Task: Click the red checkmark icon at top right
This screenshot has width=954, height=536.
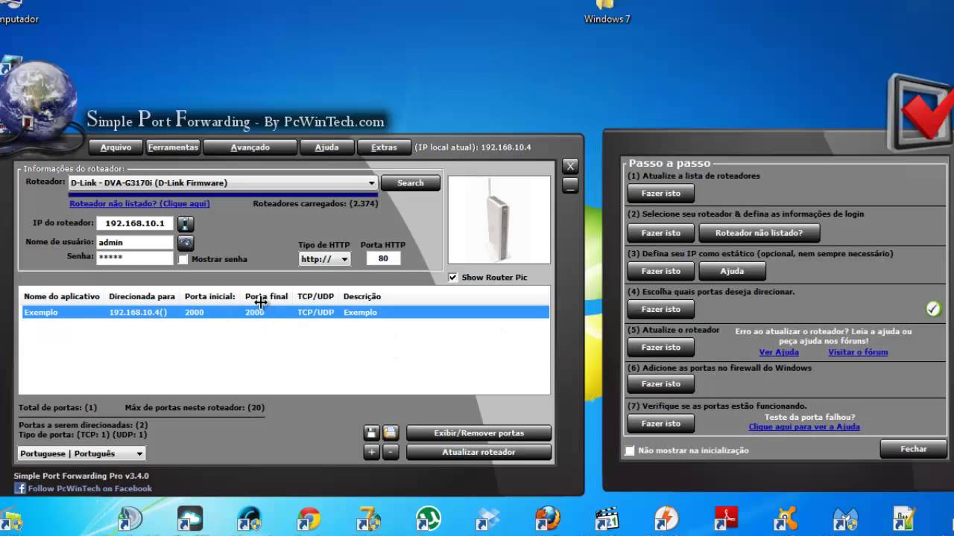Action: click(921, 113)
